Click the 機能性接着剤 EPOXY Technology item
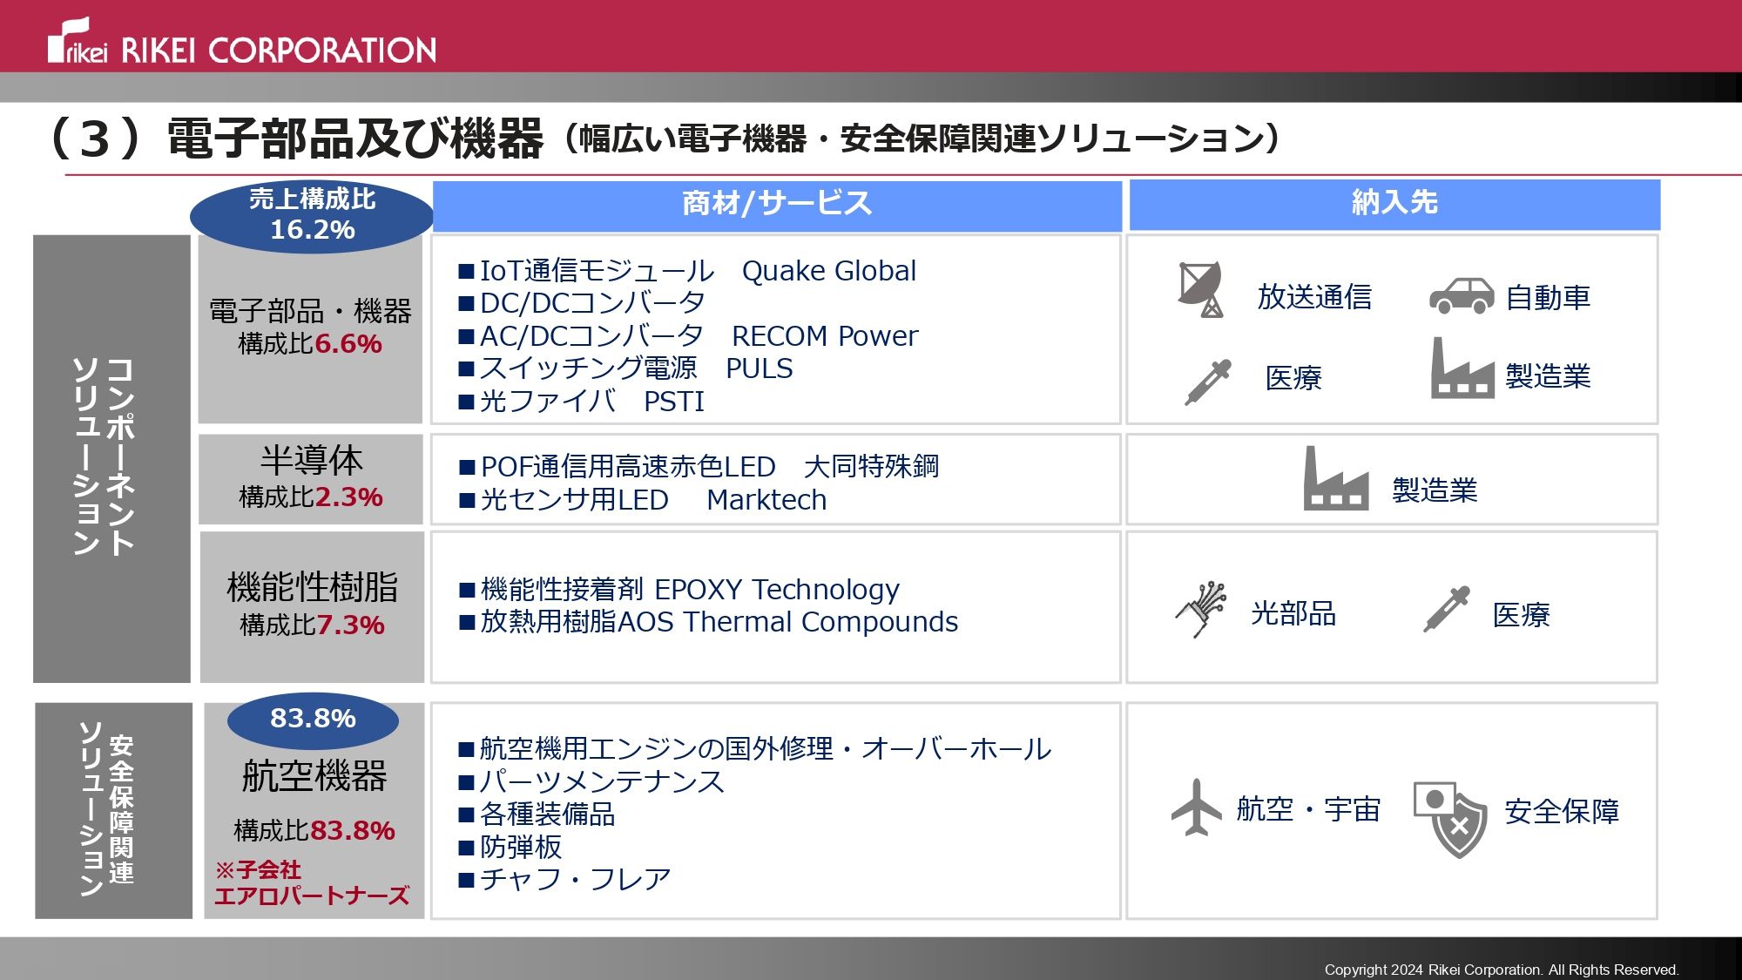This screenshot has height=980, width=1742. point(679,590)
